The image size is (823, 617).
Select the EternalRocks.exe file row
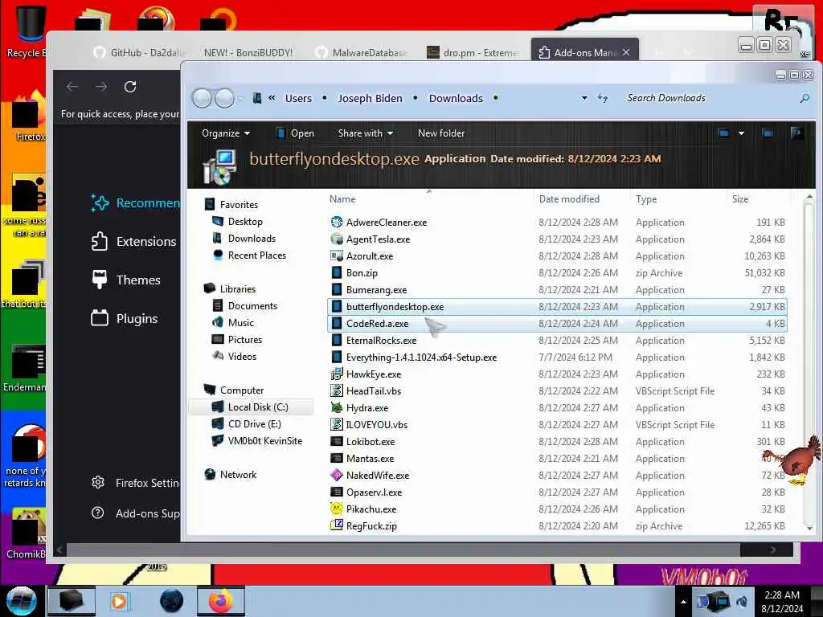(557, 340)
